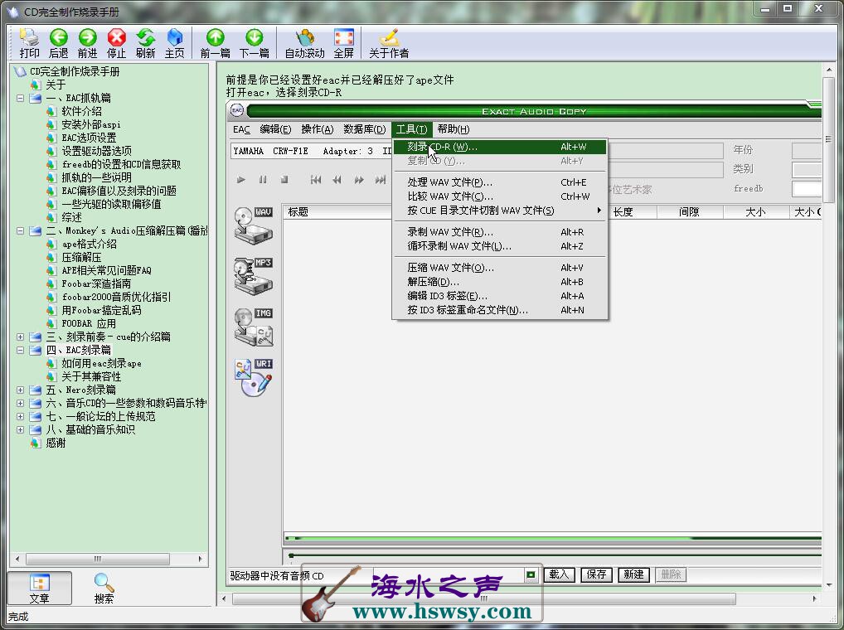844x630 pixels.
Task: Click the WRI write CD icon
Action: pos(254,378)
